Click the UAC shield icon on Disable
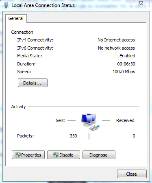This screenshot has height=183, width=152. [x=56, y=155]
